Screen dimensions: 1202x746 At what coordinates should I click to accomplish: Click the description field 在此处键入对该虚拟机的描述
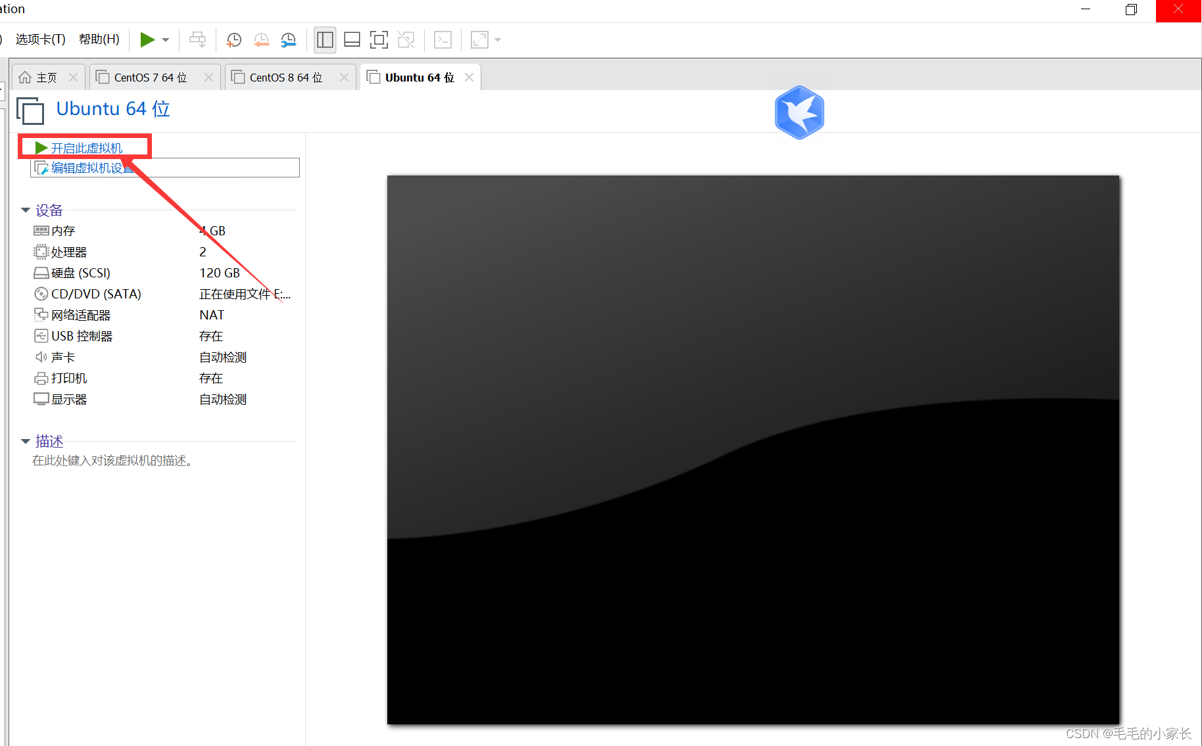[x=112, y=461]
